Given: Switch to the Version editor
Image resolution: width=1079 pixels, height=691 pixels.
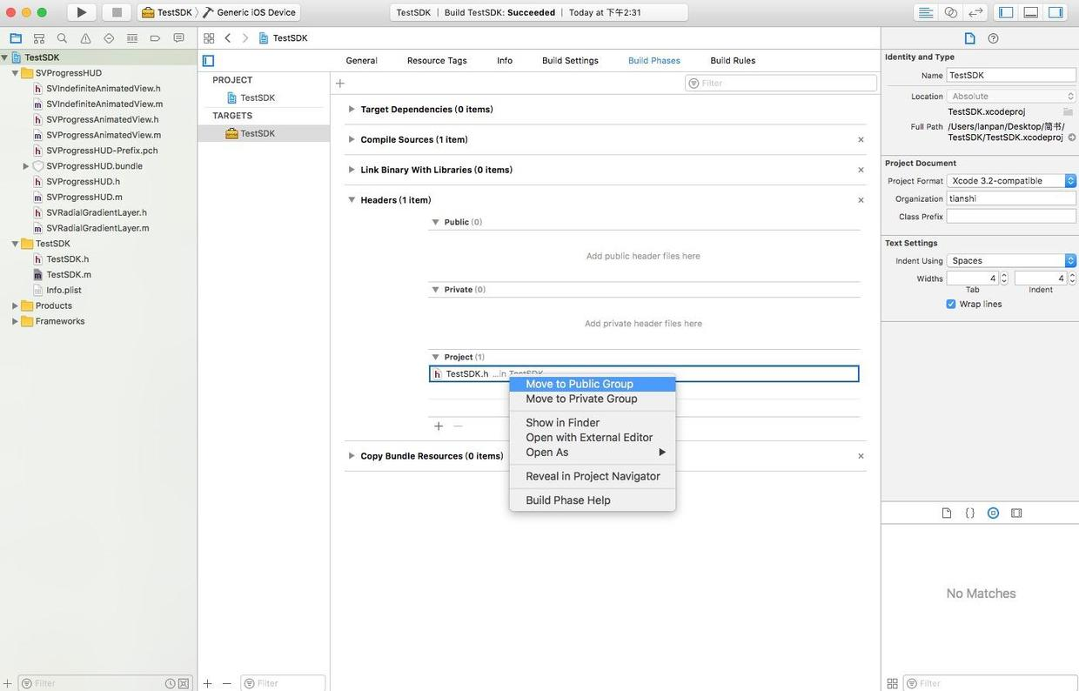Looking at the screenshot, I should tap(975, 12).
